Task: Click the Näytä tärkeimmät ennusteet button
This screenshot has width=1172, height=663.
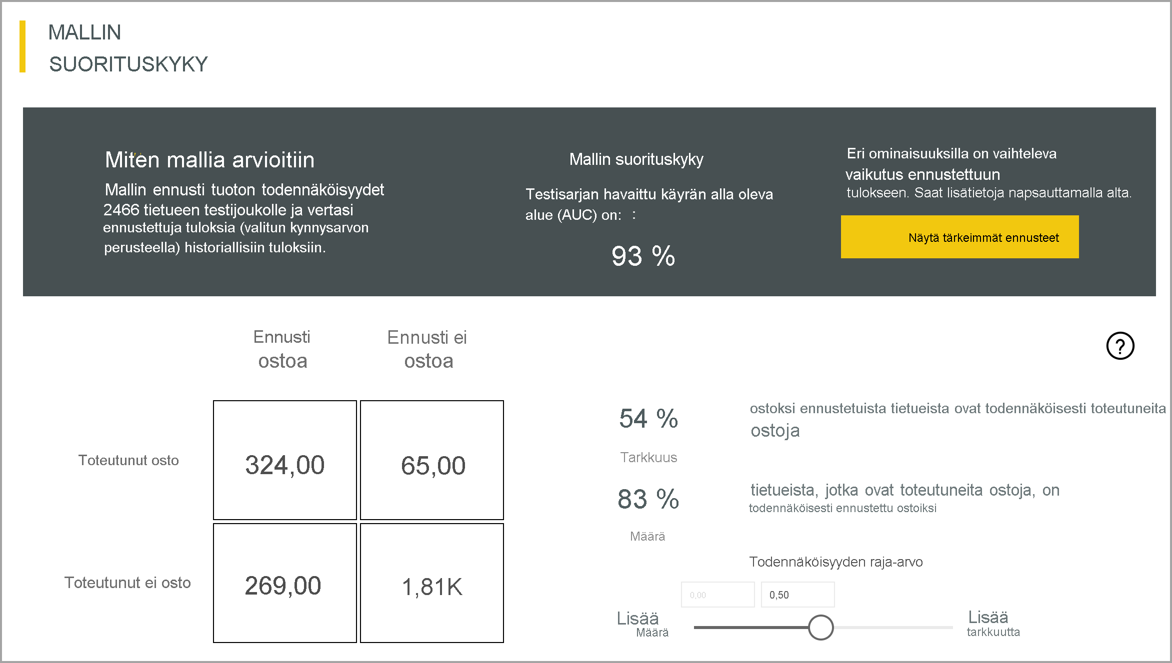Action: coord(959,237)
